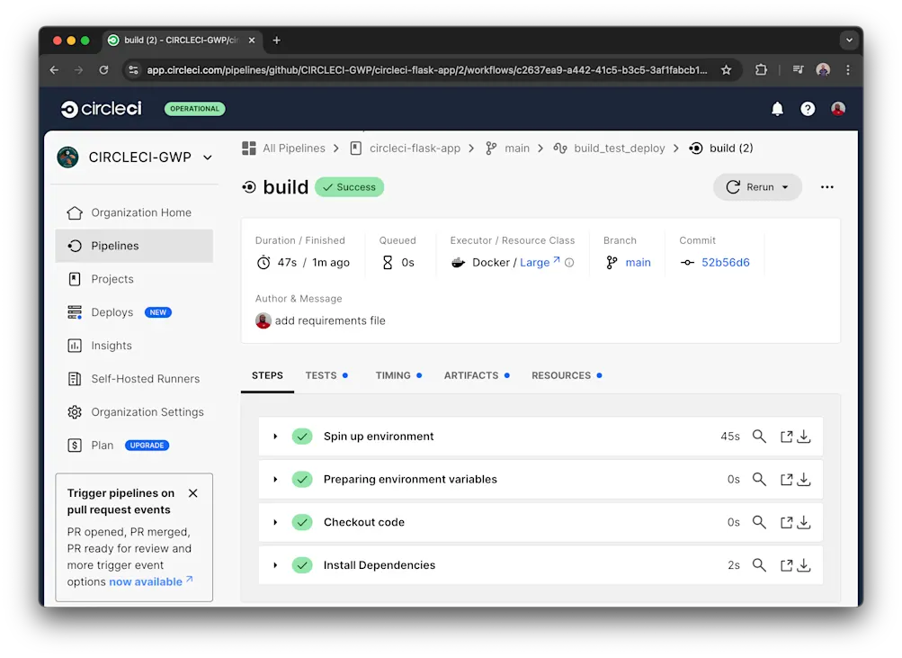The width and height of the screenshot is (902, 658).
Task: Open a new browser tab
Action: (x=277, y=41)
